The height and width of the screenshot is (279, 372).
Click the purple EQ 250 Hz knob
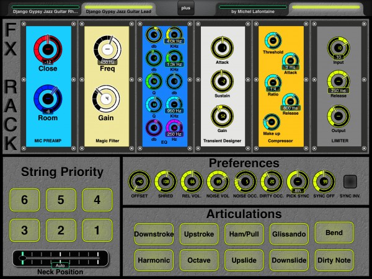coord(174,128)
